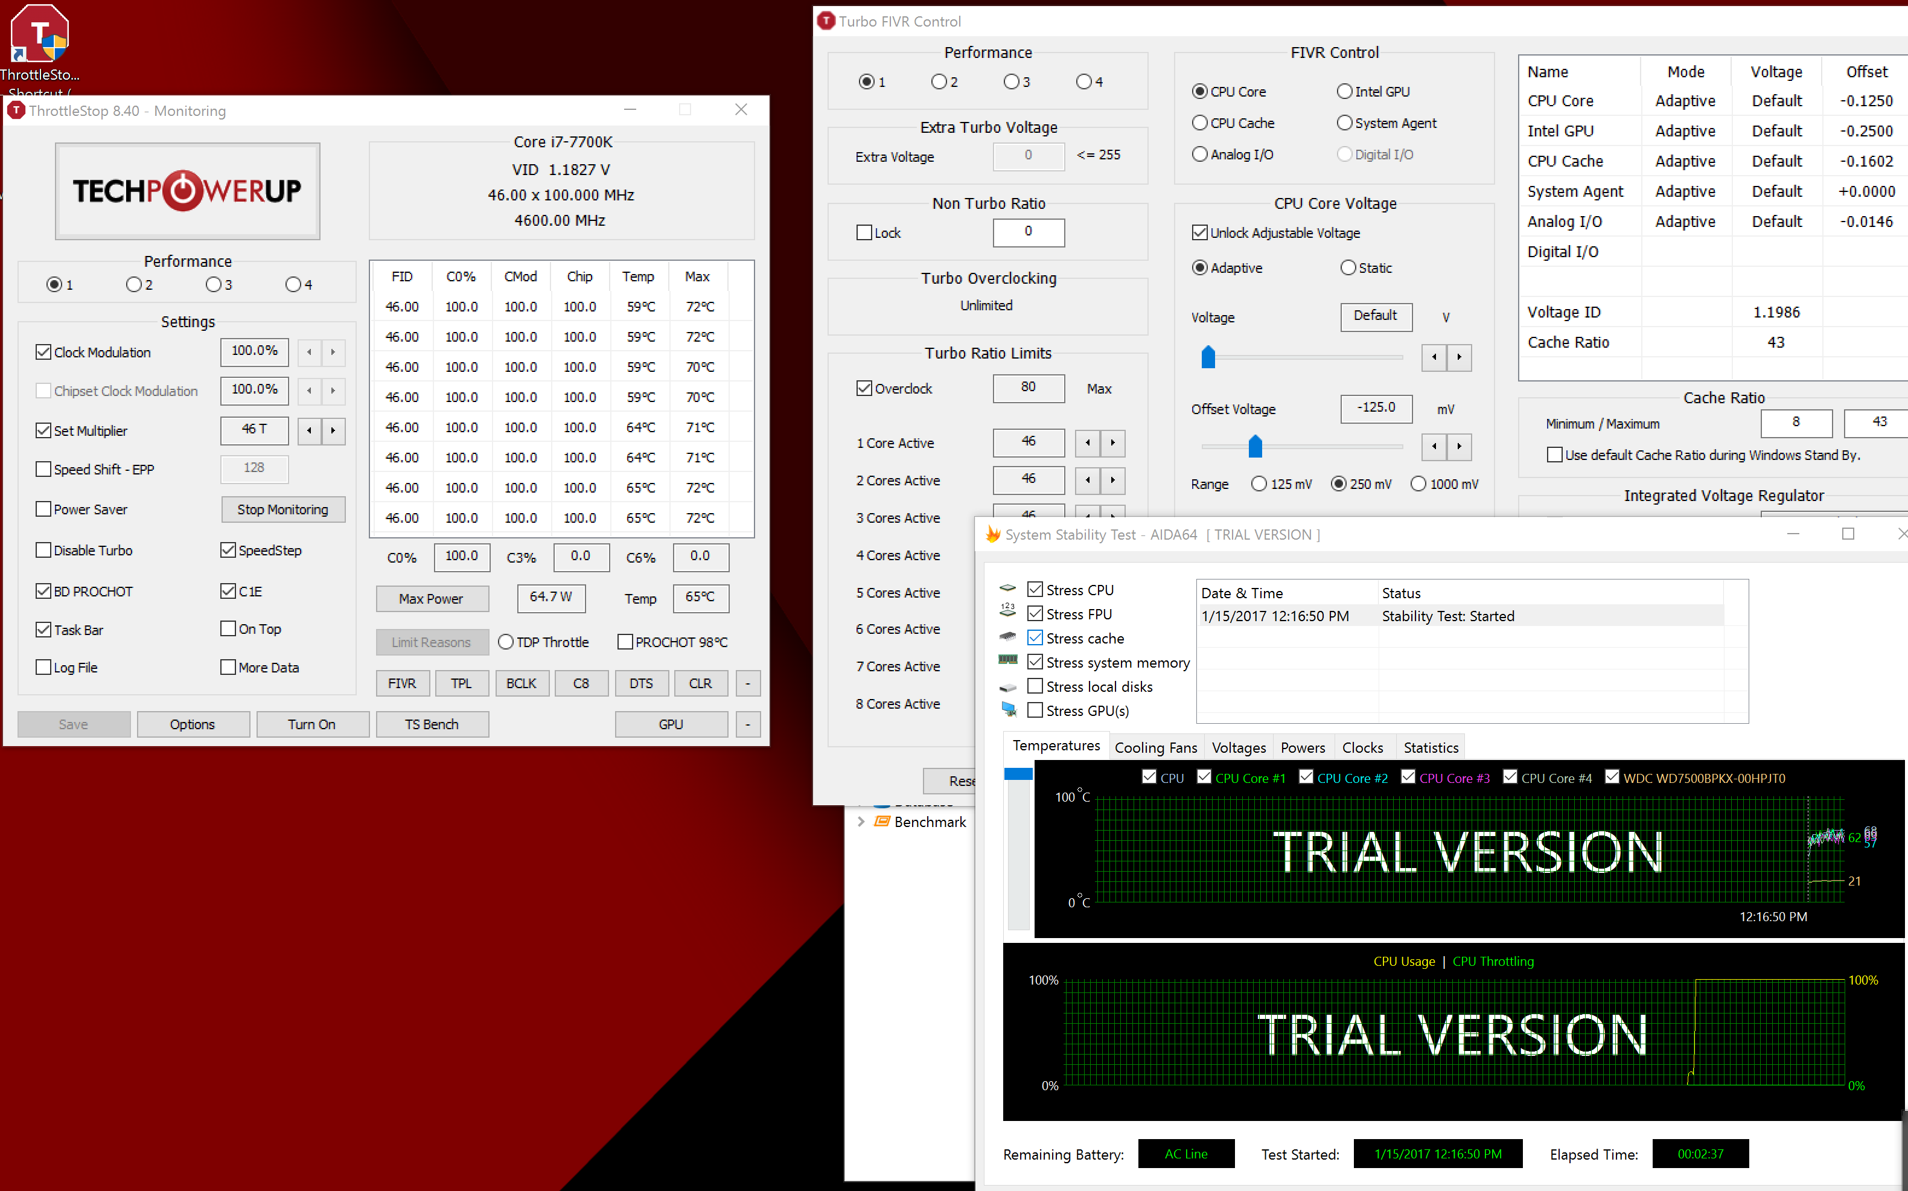
Task: Click the Cache Ratio minimum field
Action: pyautogui.click(x=1796, y=423)
